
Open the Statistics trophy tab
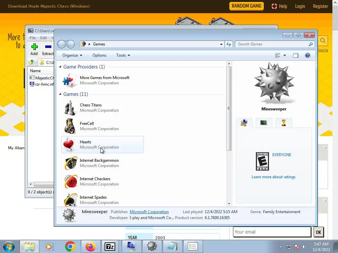pos(284,123)
